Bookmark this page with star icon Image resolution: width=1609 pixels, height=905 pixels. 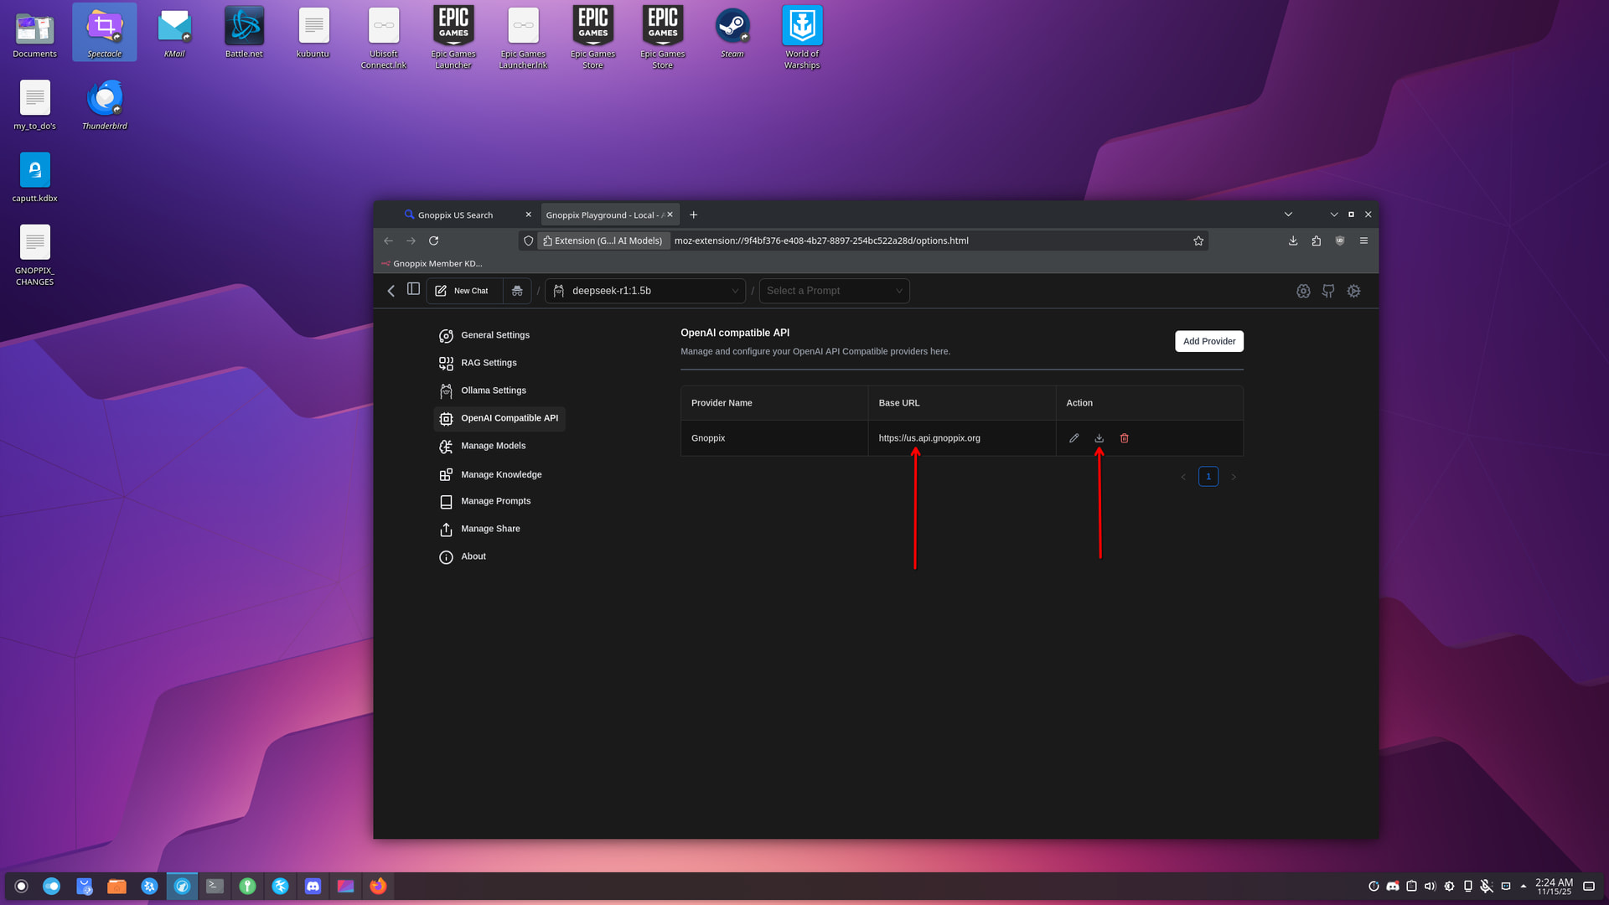pos(1198,240)
